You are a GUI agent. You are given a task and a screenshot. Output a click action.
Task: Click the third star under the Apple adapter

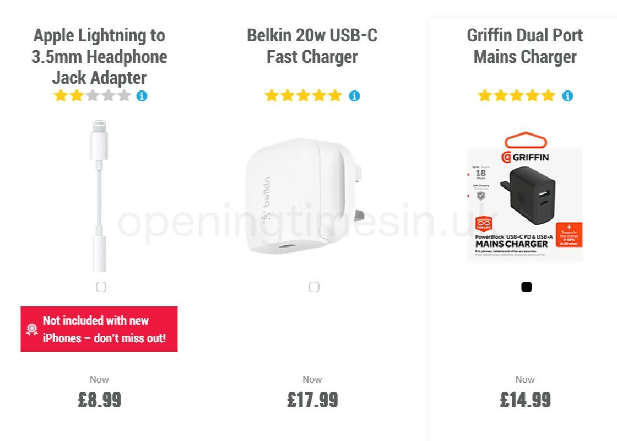coord(92,96)
